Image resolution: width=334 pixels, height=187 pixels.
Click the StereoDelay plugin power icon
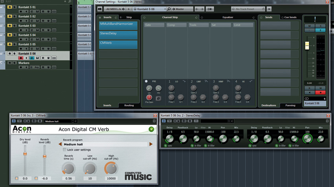(x=163, y=121)
